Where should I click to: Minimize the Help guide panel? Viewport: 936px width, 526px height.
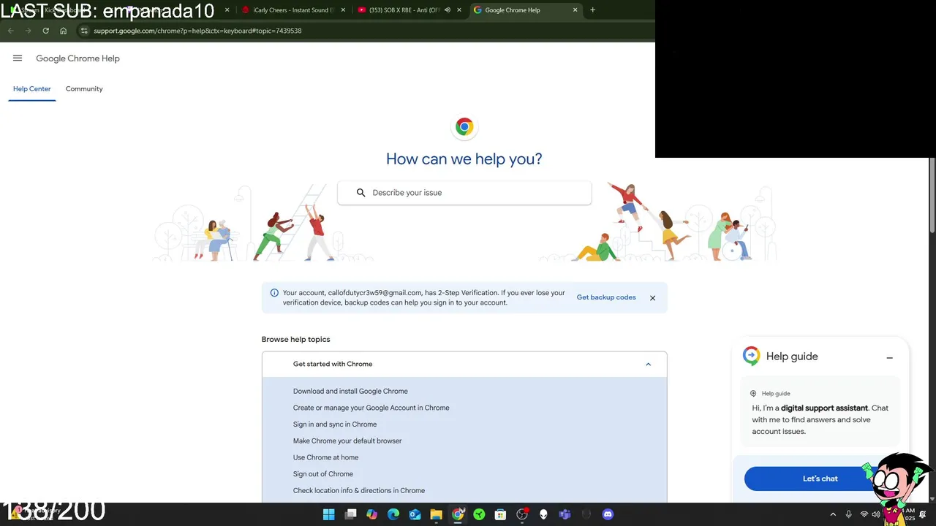tap(889, 357)
